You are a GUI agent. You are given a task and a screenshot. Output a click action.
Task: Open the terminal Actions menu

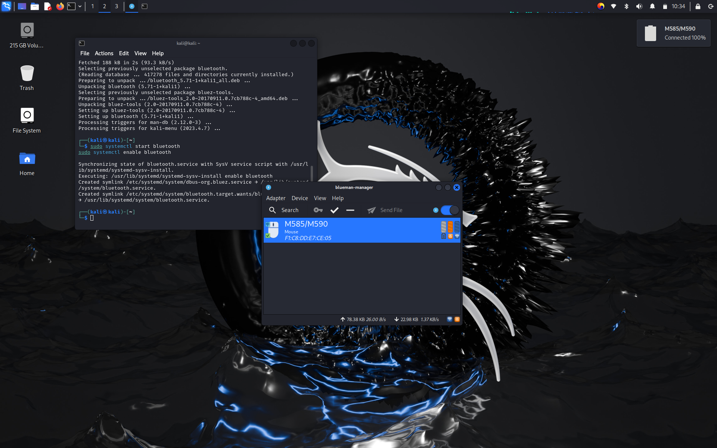104,53
